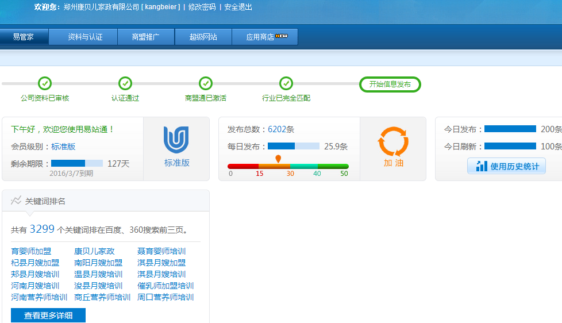This screenshot has height=323, width=562.
Task: Click the 行业已完全匹配 check icon
Action: (286, 83)
